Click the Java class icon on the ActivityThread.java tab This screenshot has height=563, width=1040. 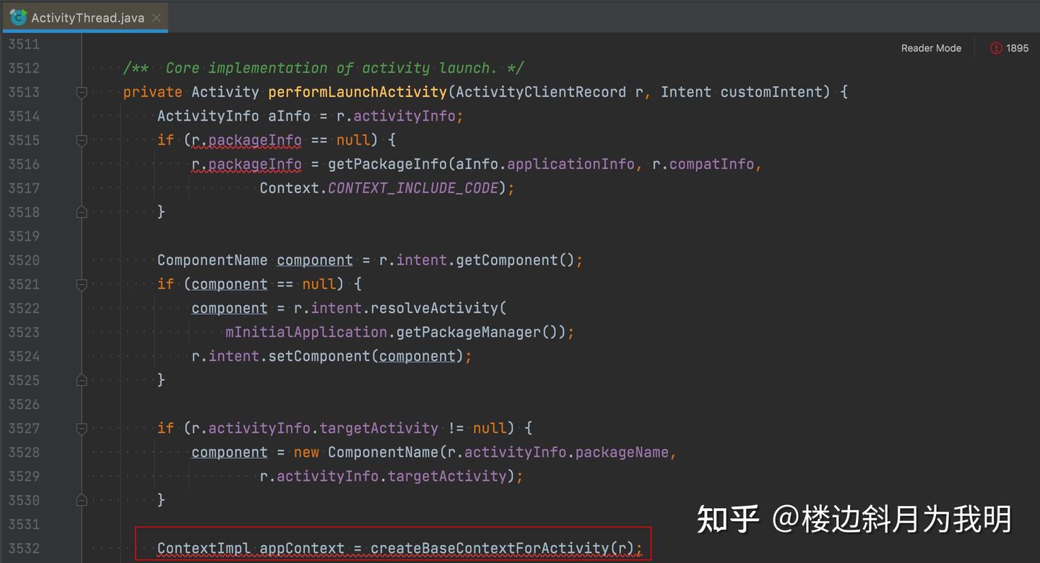18,17
